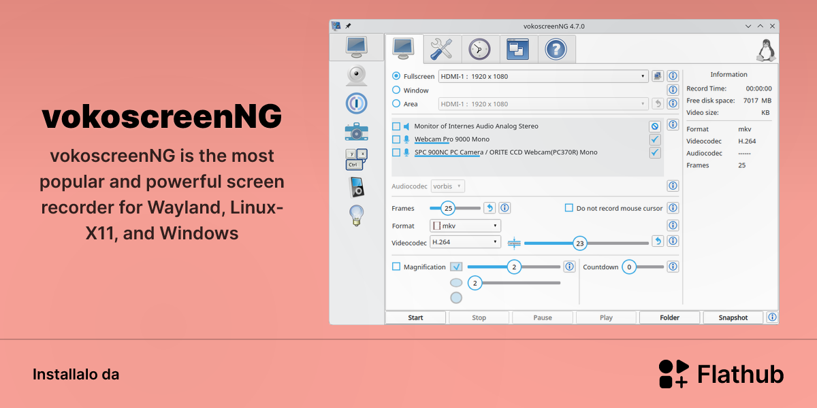
Task: Open the info help for Magnification
Action: tap(569, 267)
